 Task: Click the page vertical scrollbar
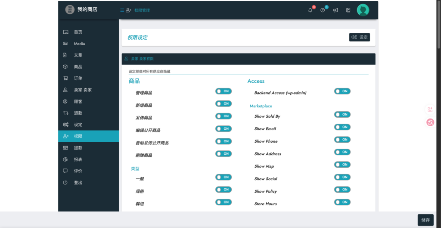coord(439,24)
